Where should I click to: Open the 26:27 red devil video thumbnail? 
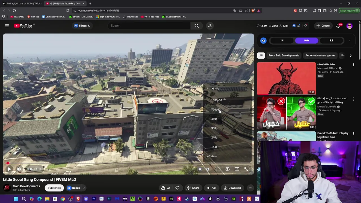286,78
